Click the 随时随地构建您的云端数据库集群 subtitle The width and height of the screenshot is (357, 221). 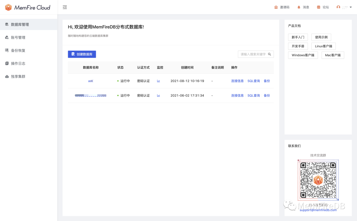coord(88,36)
